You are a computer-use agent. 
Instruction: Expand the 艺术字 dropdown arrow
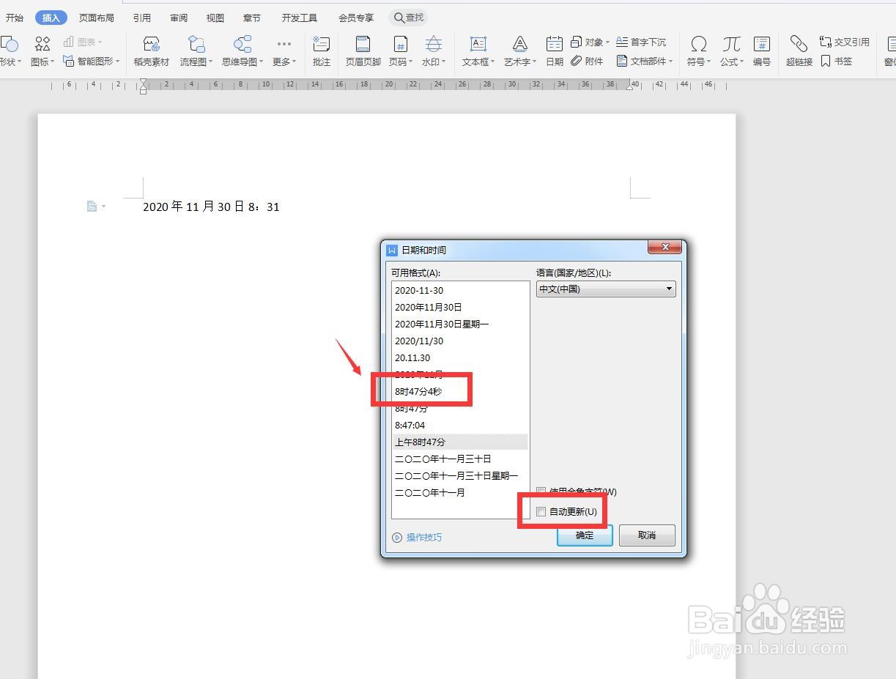click(535, 62)
